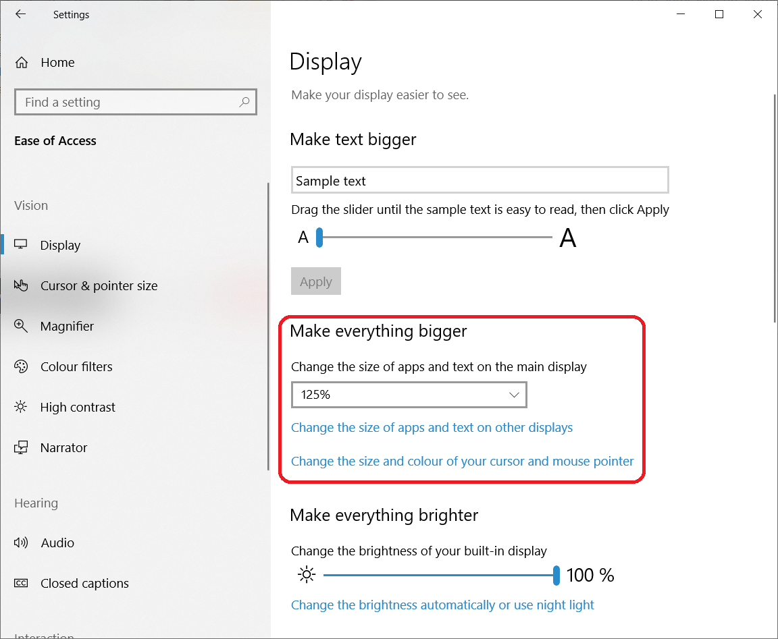Click night light brightness link

tap(442, 605)
